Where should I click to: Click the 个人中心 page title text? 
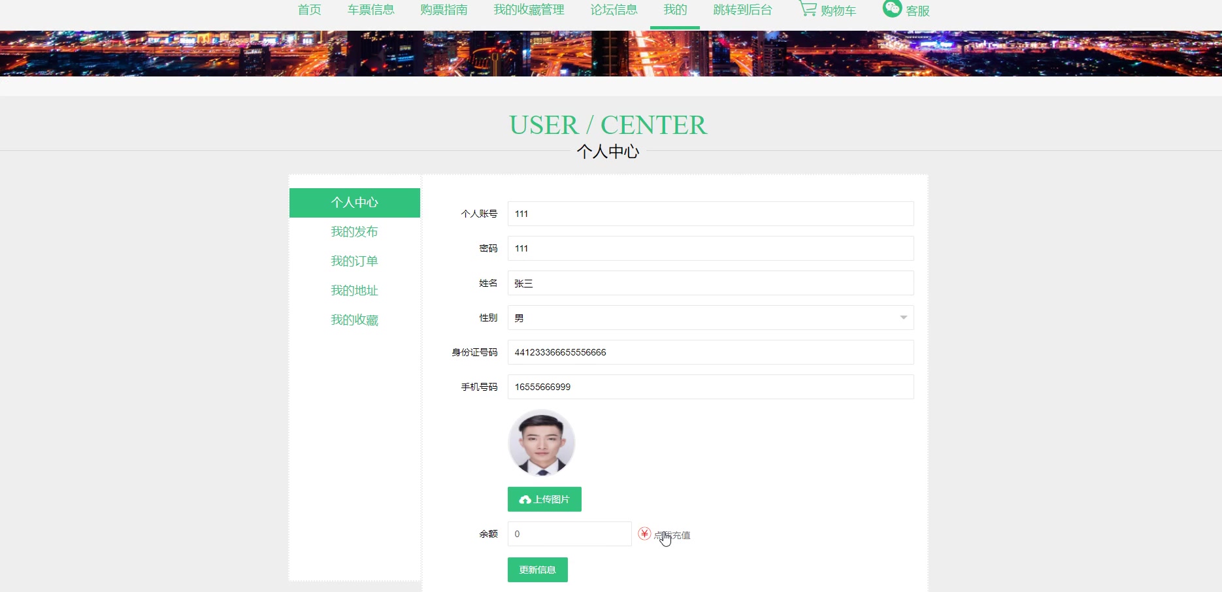tap(608, 152)
